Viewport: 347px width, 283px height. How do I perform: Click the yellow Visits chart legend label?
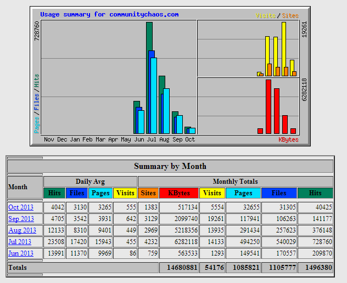click(265, 16)
